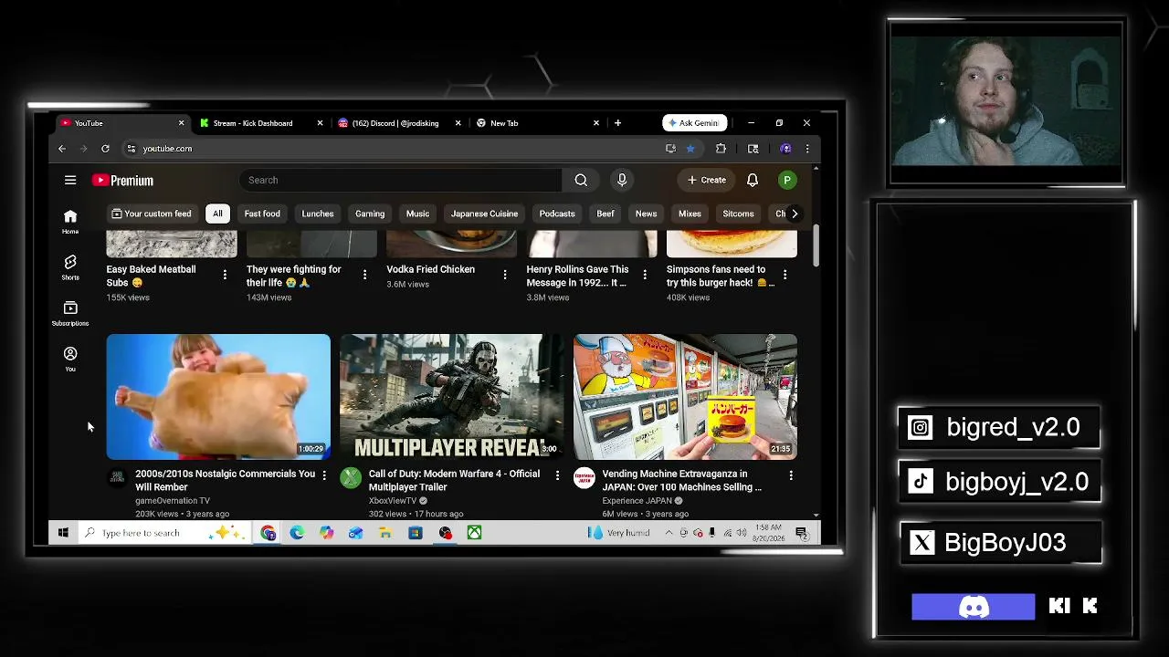Open Subscriptions in the sidebar
The height and width of the screenshot is (657, 1169).
point(70,313)
